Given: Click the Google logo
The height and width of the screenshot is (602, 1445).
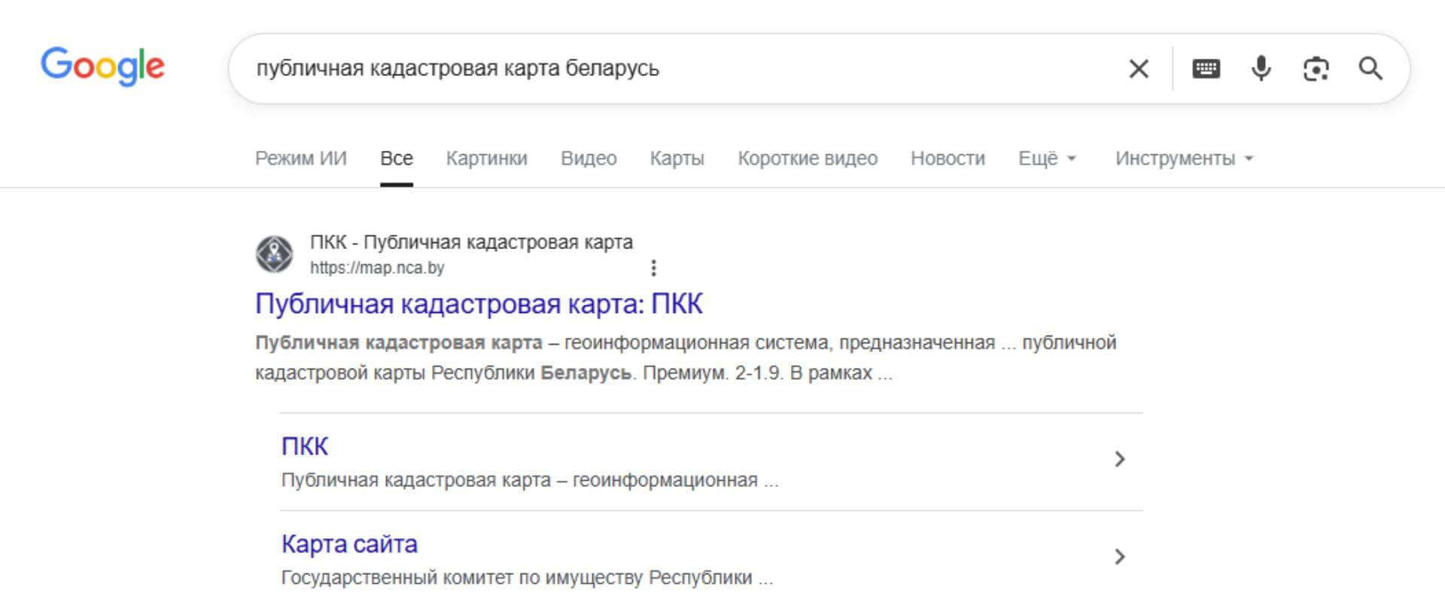Looking at the screenshot, I should pyautogui.click(x=102, y=66).
